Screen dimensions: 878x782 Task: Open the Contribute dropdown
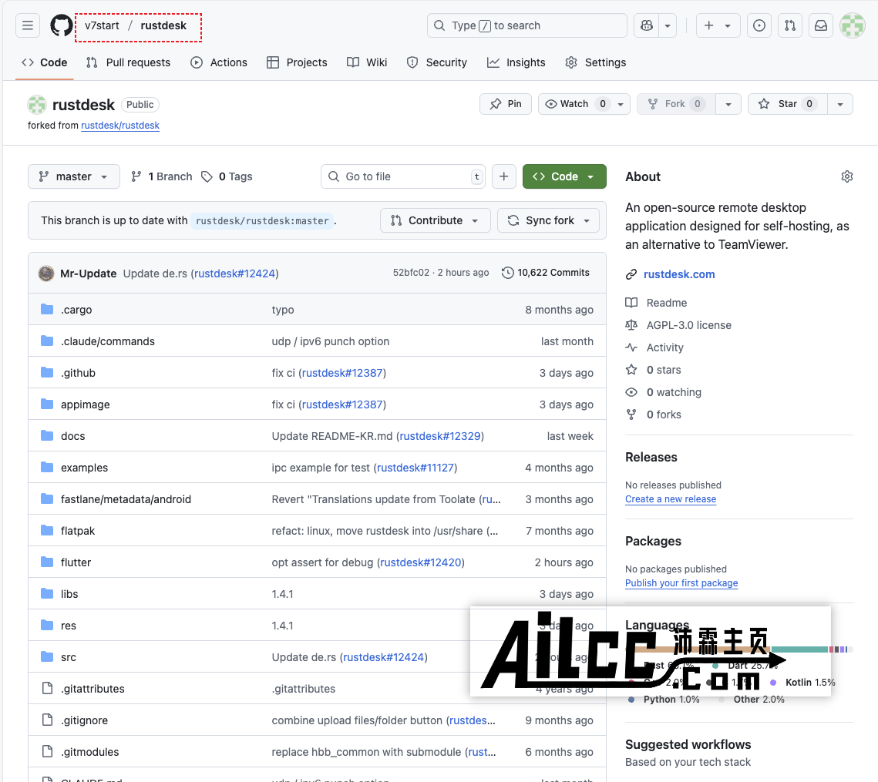(x=435, y=220)
